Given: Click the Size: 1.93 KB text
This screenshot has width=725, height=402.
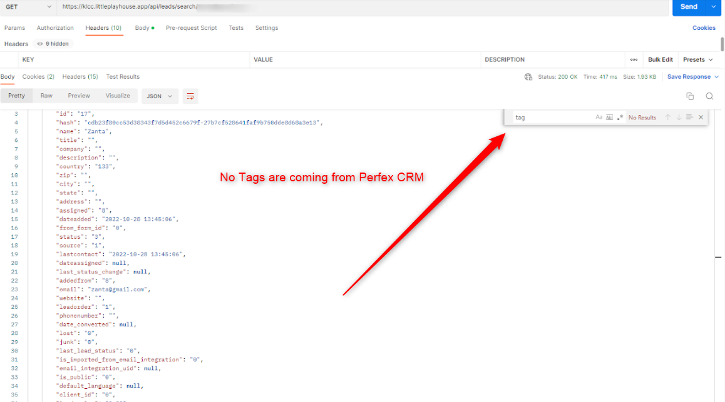Looking at the screenshot, I should coord(639,77).
